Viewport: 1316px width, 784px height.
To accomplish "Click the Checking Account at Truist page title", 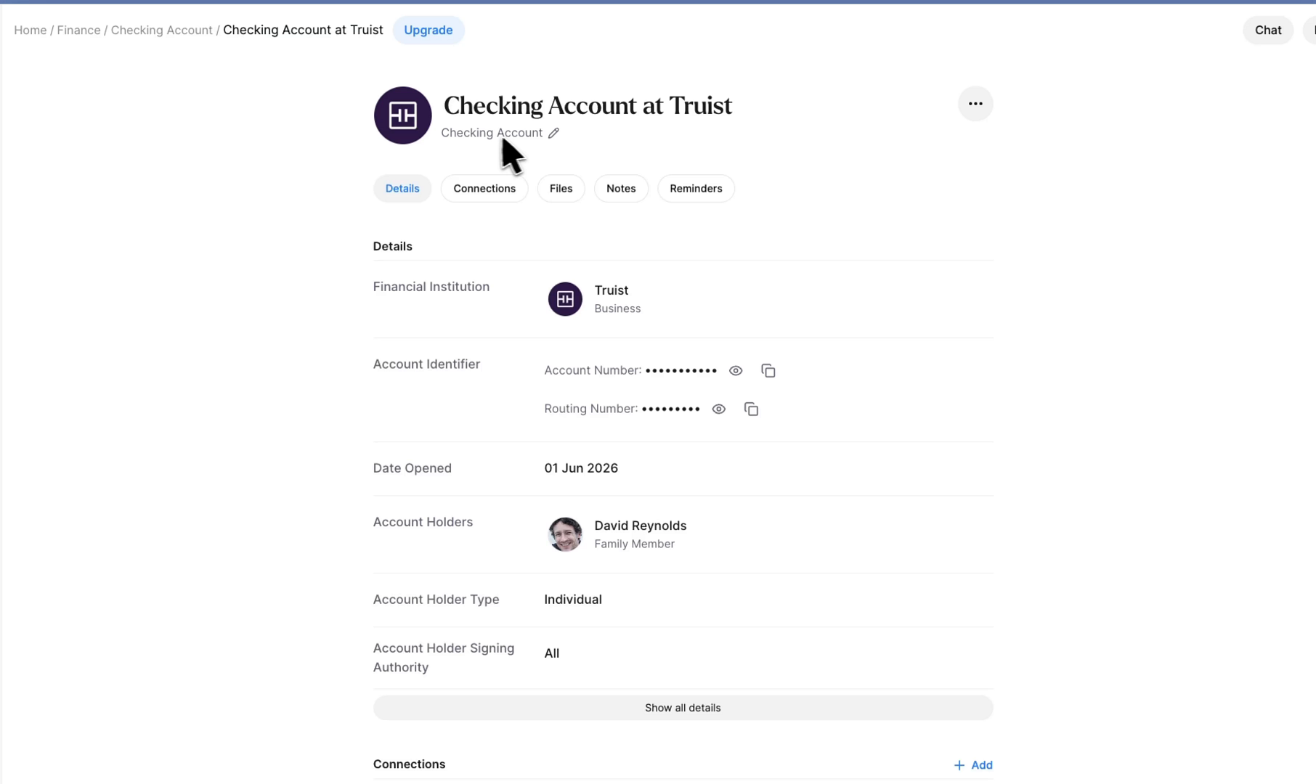I will (588, 106).
